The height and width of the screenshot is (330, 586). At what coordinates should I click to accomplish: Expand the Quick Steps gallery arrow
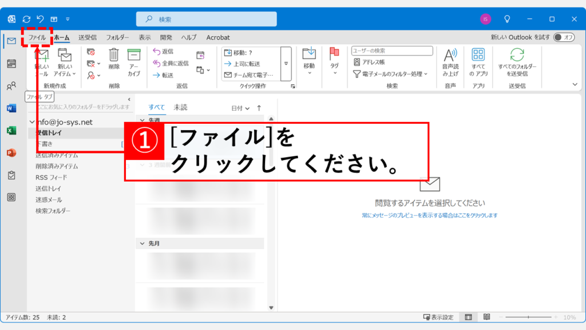click(286, 64)
